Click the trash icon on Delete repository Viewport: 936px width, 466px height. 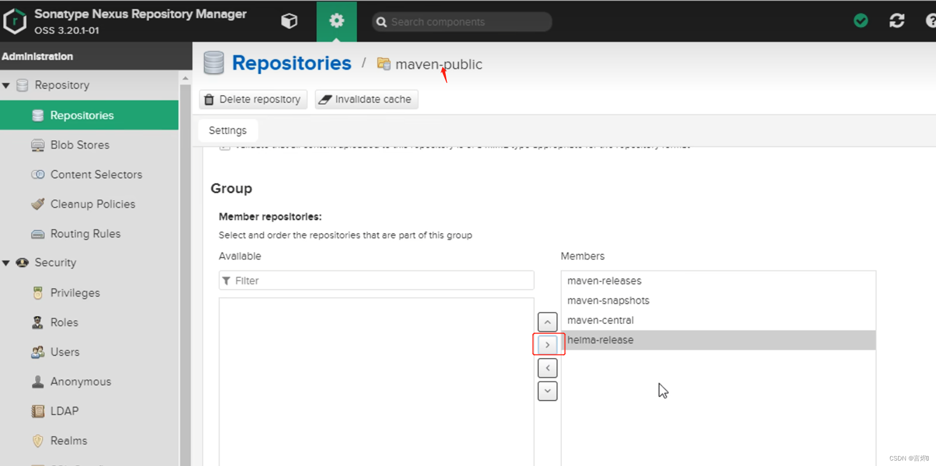209,99
